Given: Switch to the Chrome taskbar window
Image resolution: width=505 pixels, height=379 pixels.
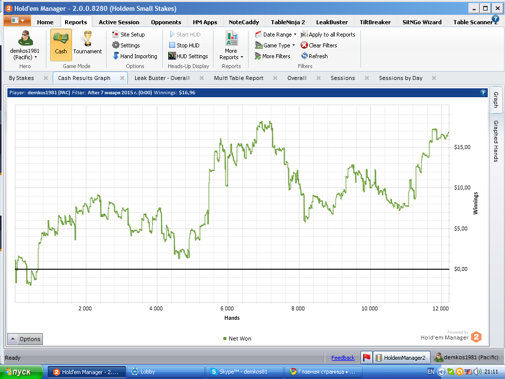Looking at the screenshot, I should (323, 372).
